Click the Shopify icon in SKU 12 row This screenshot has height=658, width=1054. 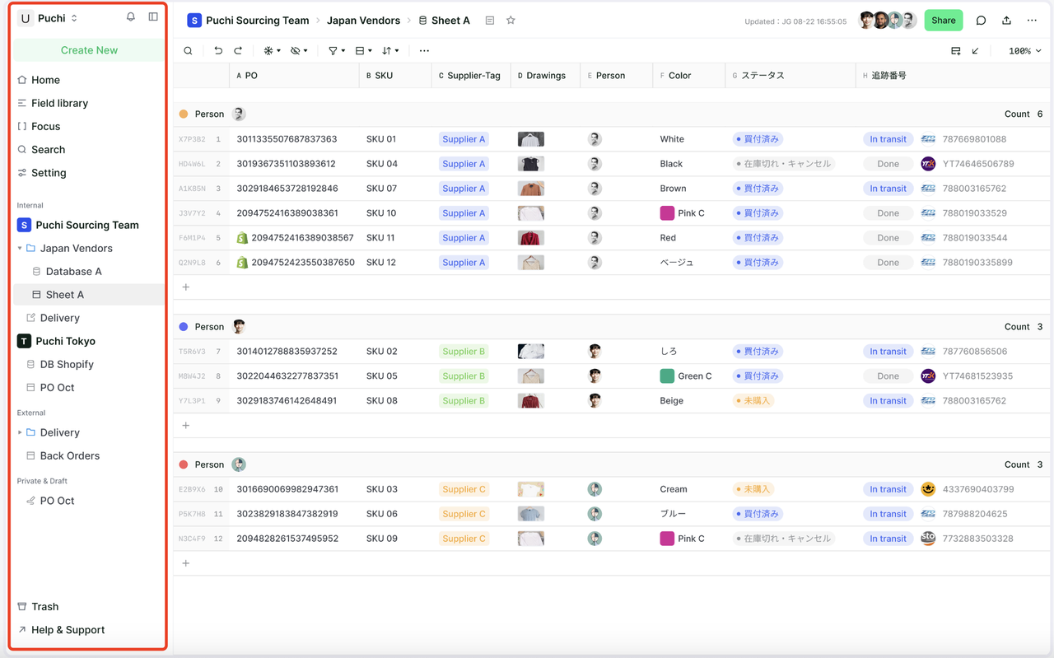(242, 263)
